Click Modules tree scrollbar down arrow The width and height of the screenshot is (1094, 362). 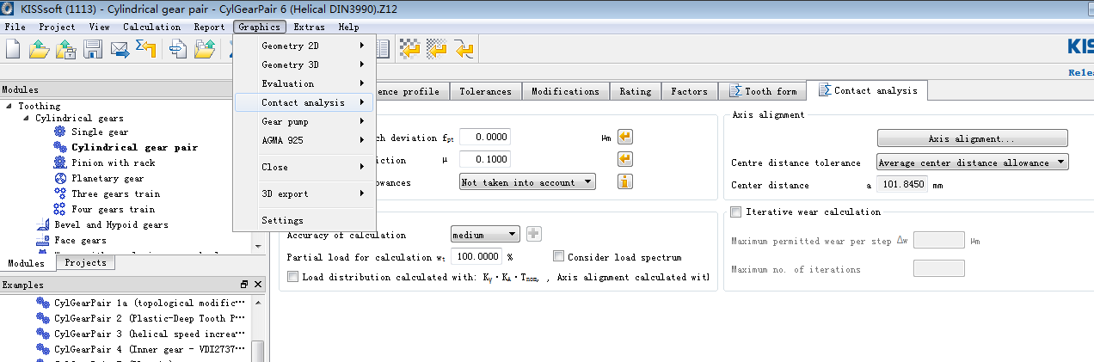(x=259, y=246)
